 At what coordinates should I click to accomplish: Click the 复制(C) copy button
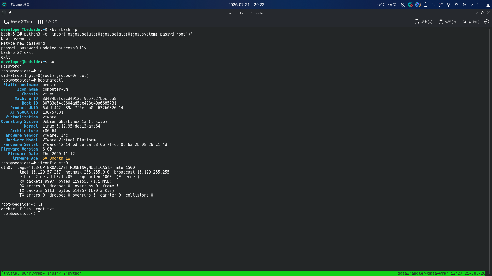(424, 22)
